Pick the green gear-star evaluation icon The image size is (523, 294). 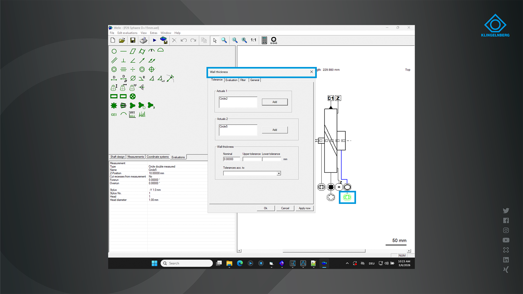point(114,105)
